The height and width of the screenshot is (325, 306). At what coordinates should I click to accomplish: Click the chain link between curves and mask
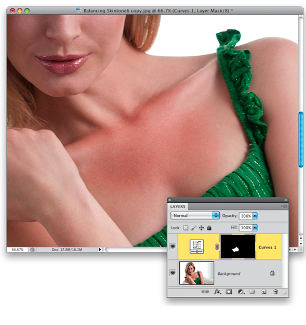(217, 246)
